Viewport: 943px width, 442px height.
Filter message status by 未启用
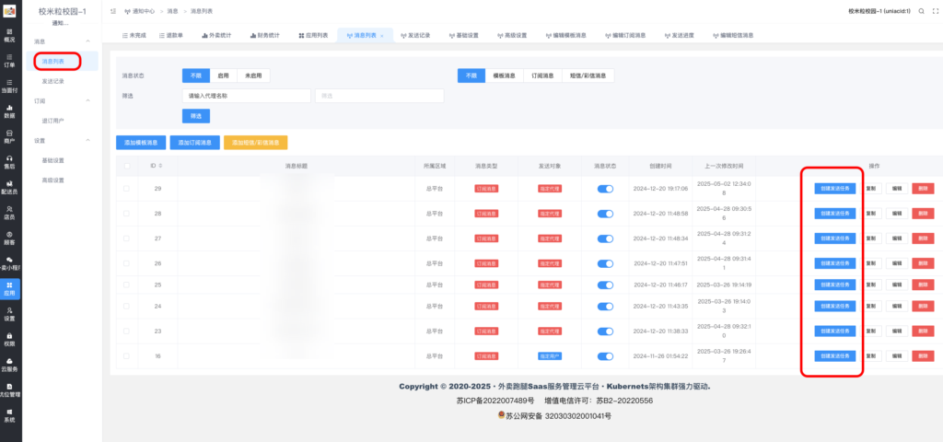click(254, 76)
